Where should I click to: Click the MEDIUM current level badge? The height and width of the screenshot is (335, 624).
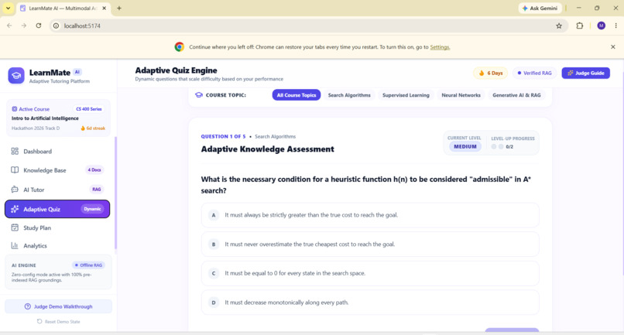(465, 146)
